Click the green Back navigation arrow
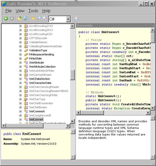 pyautogui.click(x=6, y=19)
